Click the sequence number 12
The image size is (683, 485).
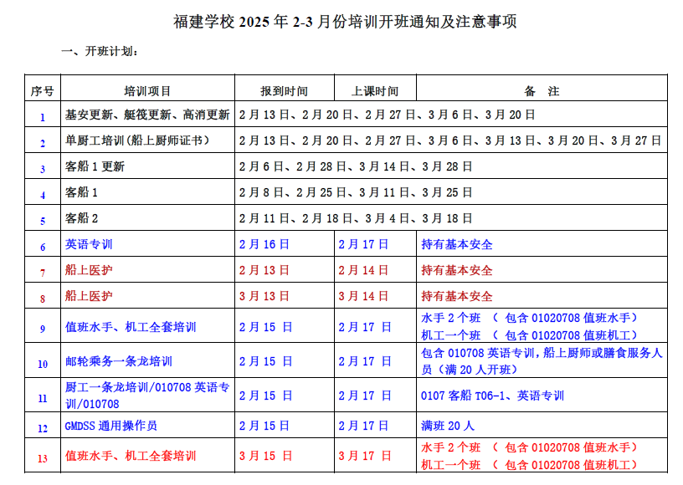(x=42, y=428)
